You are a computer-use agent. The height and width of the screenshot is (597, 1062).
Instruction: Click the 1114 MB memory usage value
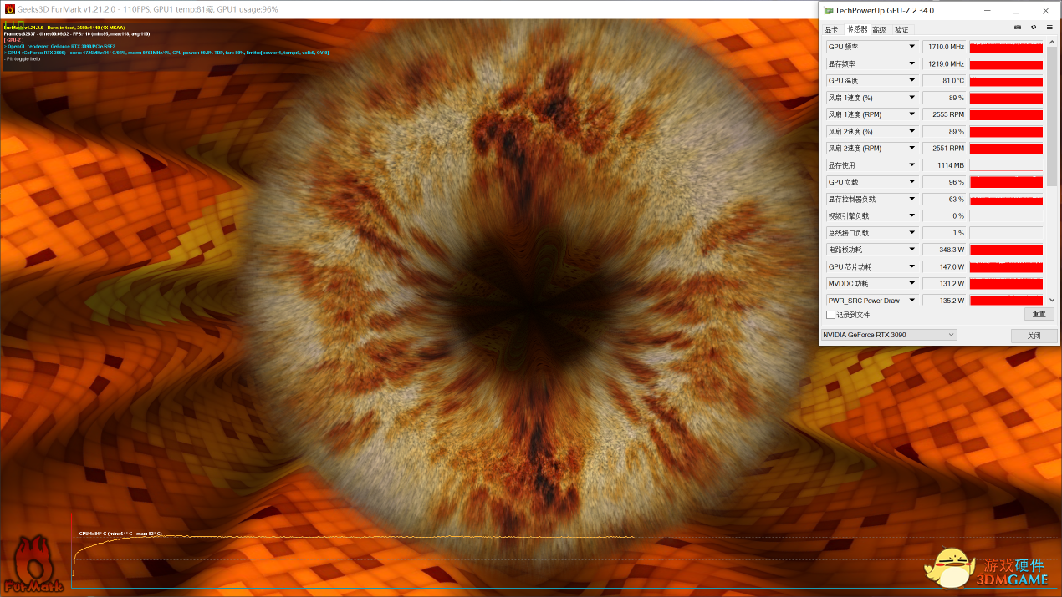click(944, 165)
